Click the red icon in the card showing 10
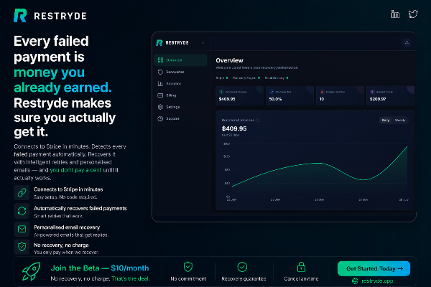Image resolution: width=431 pixels, height=287 pixels. [x=322, y=92]
